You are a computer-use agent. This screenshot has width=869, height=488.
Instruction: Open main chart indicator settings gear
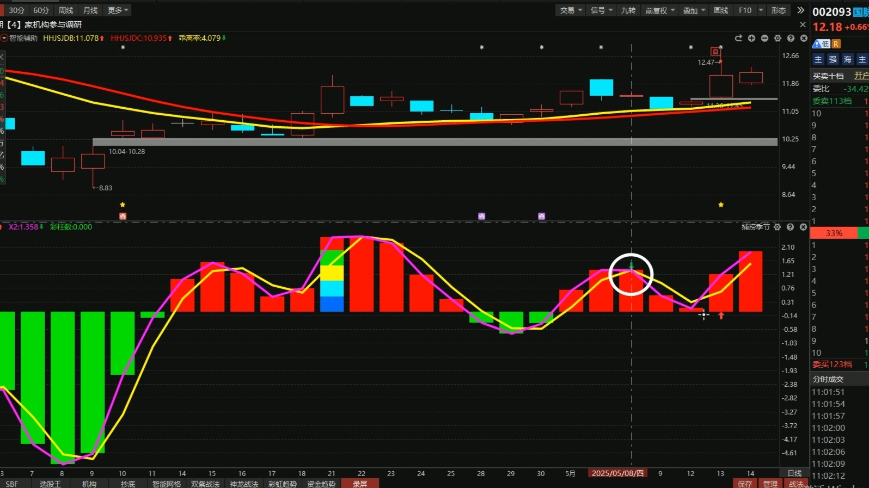pos(778,38)
